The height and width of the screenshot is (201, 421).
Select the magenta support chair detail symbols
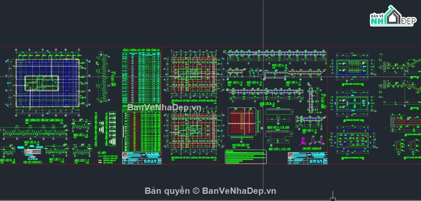(x=312, y=141)
